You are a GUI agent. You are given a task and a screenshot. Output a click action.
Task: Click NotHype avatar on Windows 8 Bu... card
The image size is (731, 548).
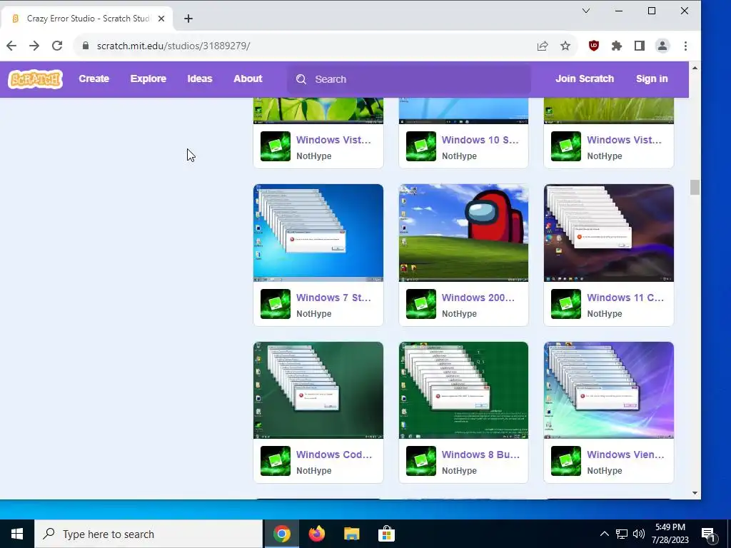click(420, 461)
